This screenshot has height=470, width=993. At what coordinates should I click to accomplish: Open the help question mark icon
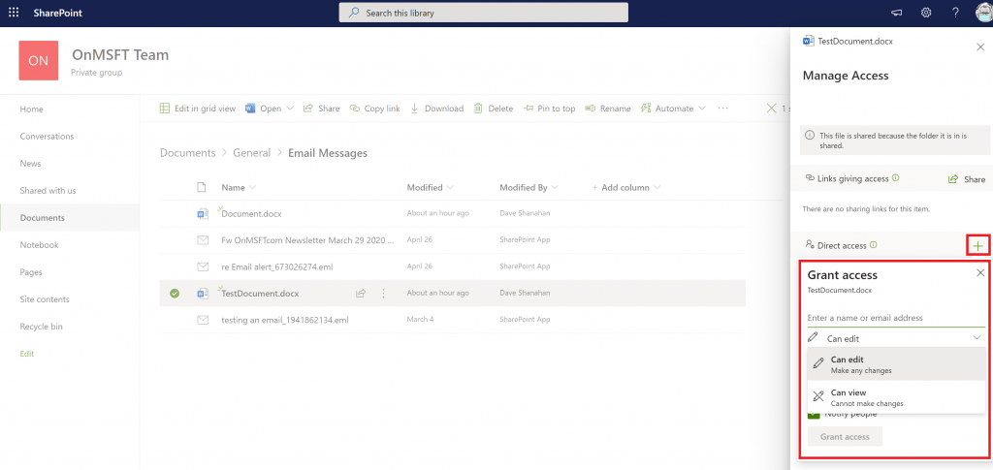pyautogui.click(x=955, y=13)
